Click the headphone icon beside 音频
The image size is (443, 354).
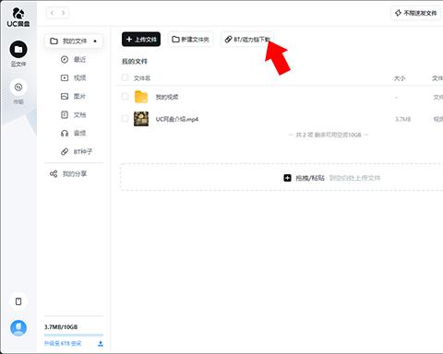point(65,134)
